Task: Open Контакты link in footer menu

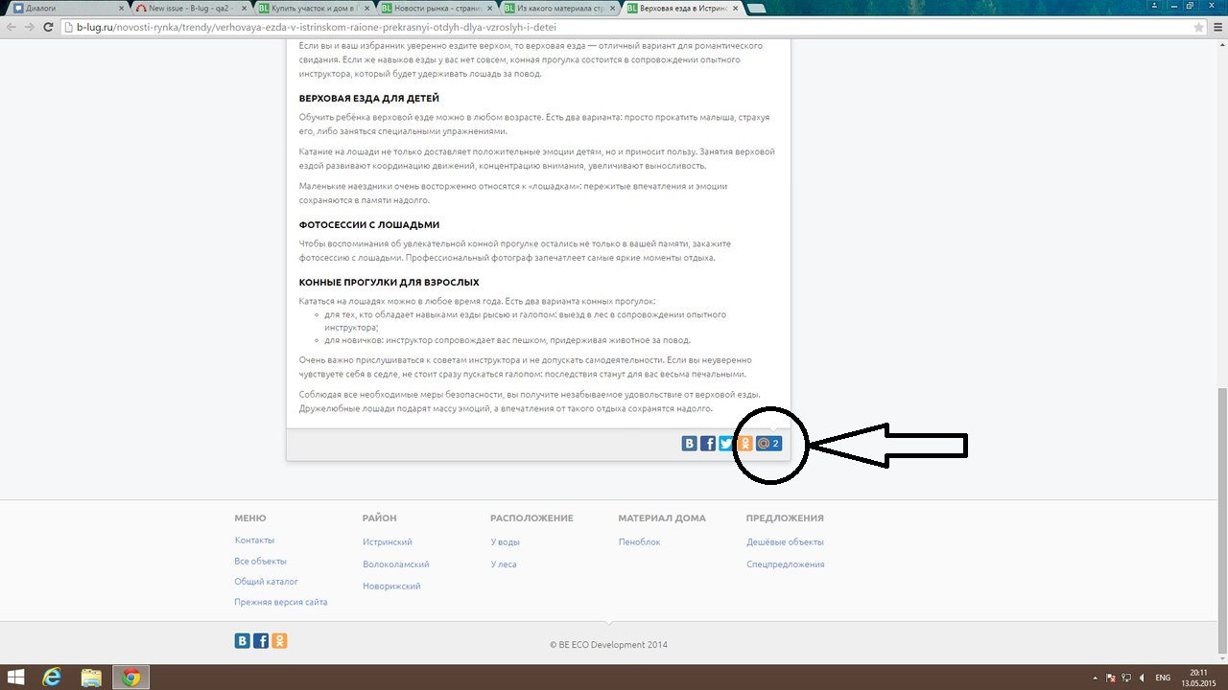Action: 254,540
